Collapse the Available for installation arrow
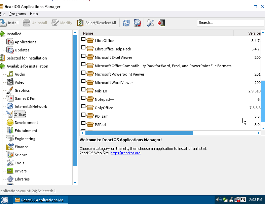265x204 pixels. tap(2, 66)
